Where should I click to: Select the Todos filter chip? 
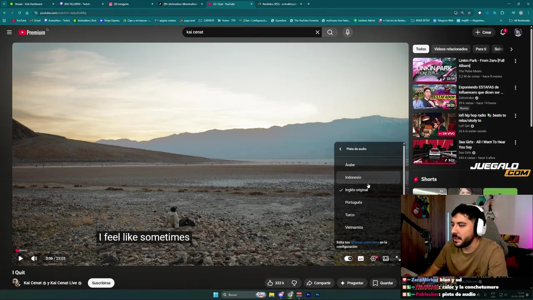pyautogui.click(x=421, y=49)
